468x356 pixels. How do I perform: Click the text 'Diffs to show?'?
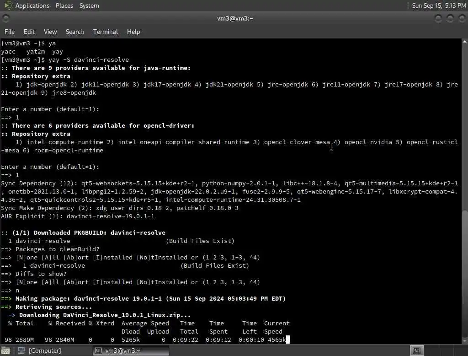pos(41,274)
